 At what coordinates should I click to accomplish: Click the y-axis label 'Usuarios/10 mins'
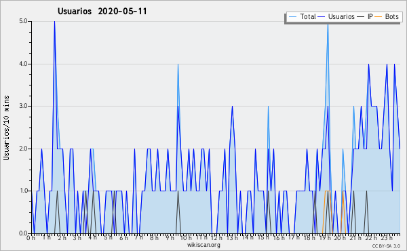(7, 128)
